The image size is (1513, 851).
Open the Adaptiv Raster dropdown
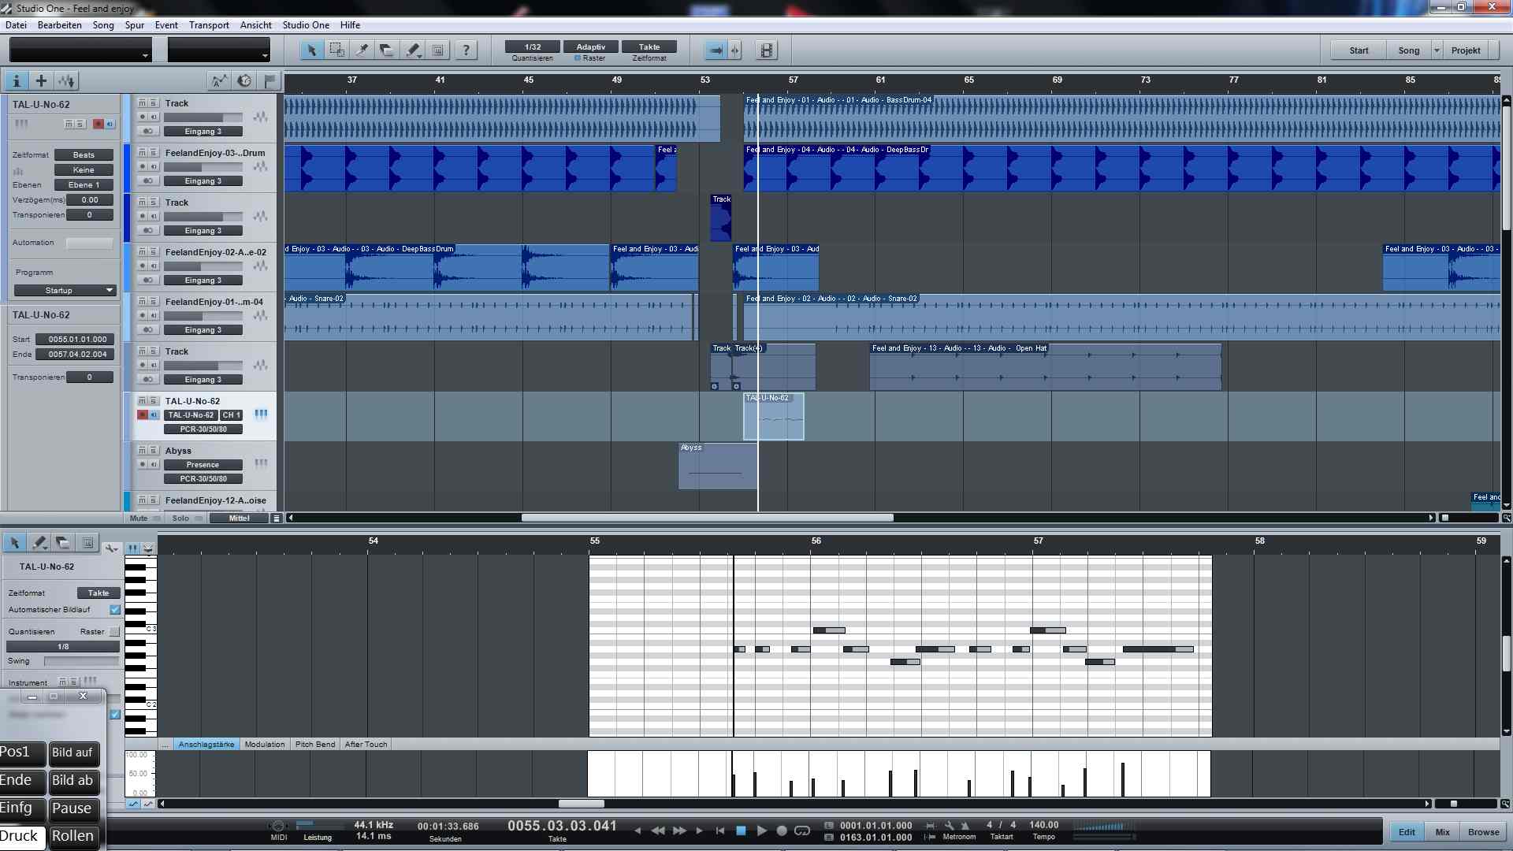591,47
